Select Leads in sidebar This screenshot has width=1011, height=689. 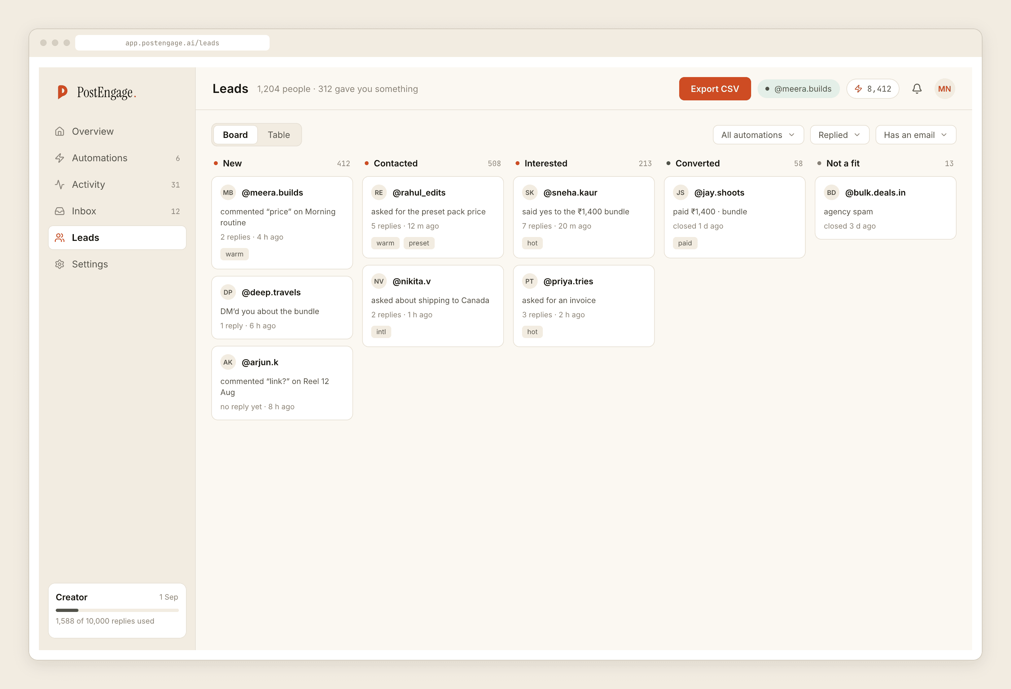[x=117, y=237]
